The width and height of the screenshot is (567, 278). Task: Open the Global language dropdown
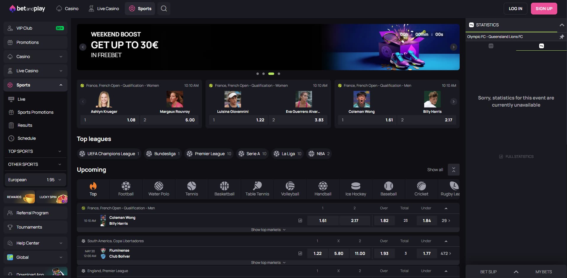click(35, 257)
